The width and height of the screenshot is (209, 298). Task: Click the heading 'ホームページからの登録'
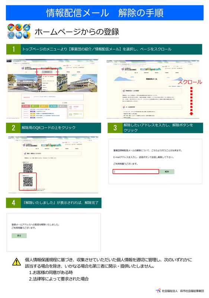pos(77,32)
